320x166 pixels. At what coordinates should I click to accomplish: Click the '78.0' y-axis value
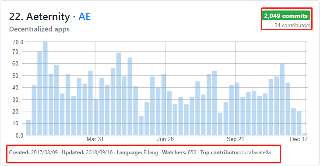tap(18, 42)
